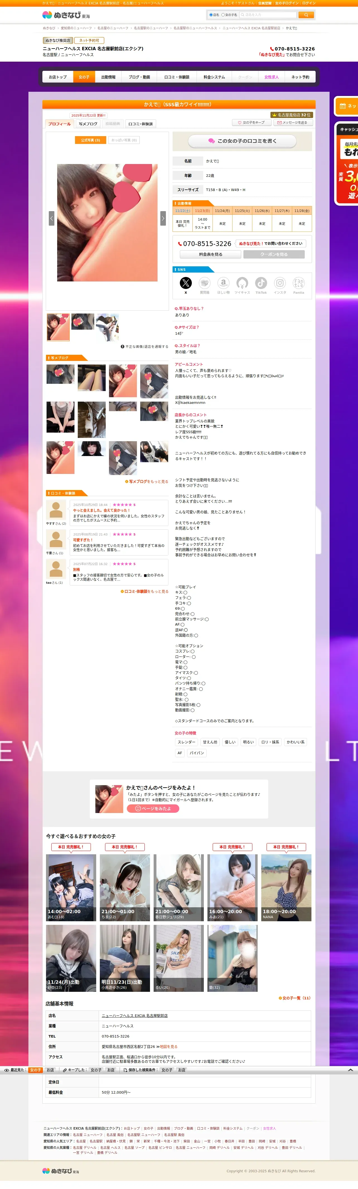Open the ブログ・動画 navigation tab
Screen dimensions: 358x1189
coord(139,77)
